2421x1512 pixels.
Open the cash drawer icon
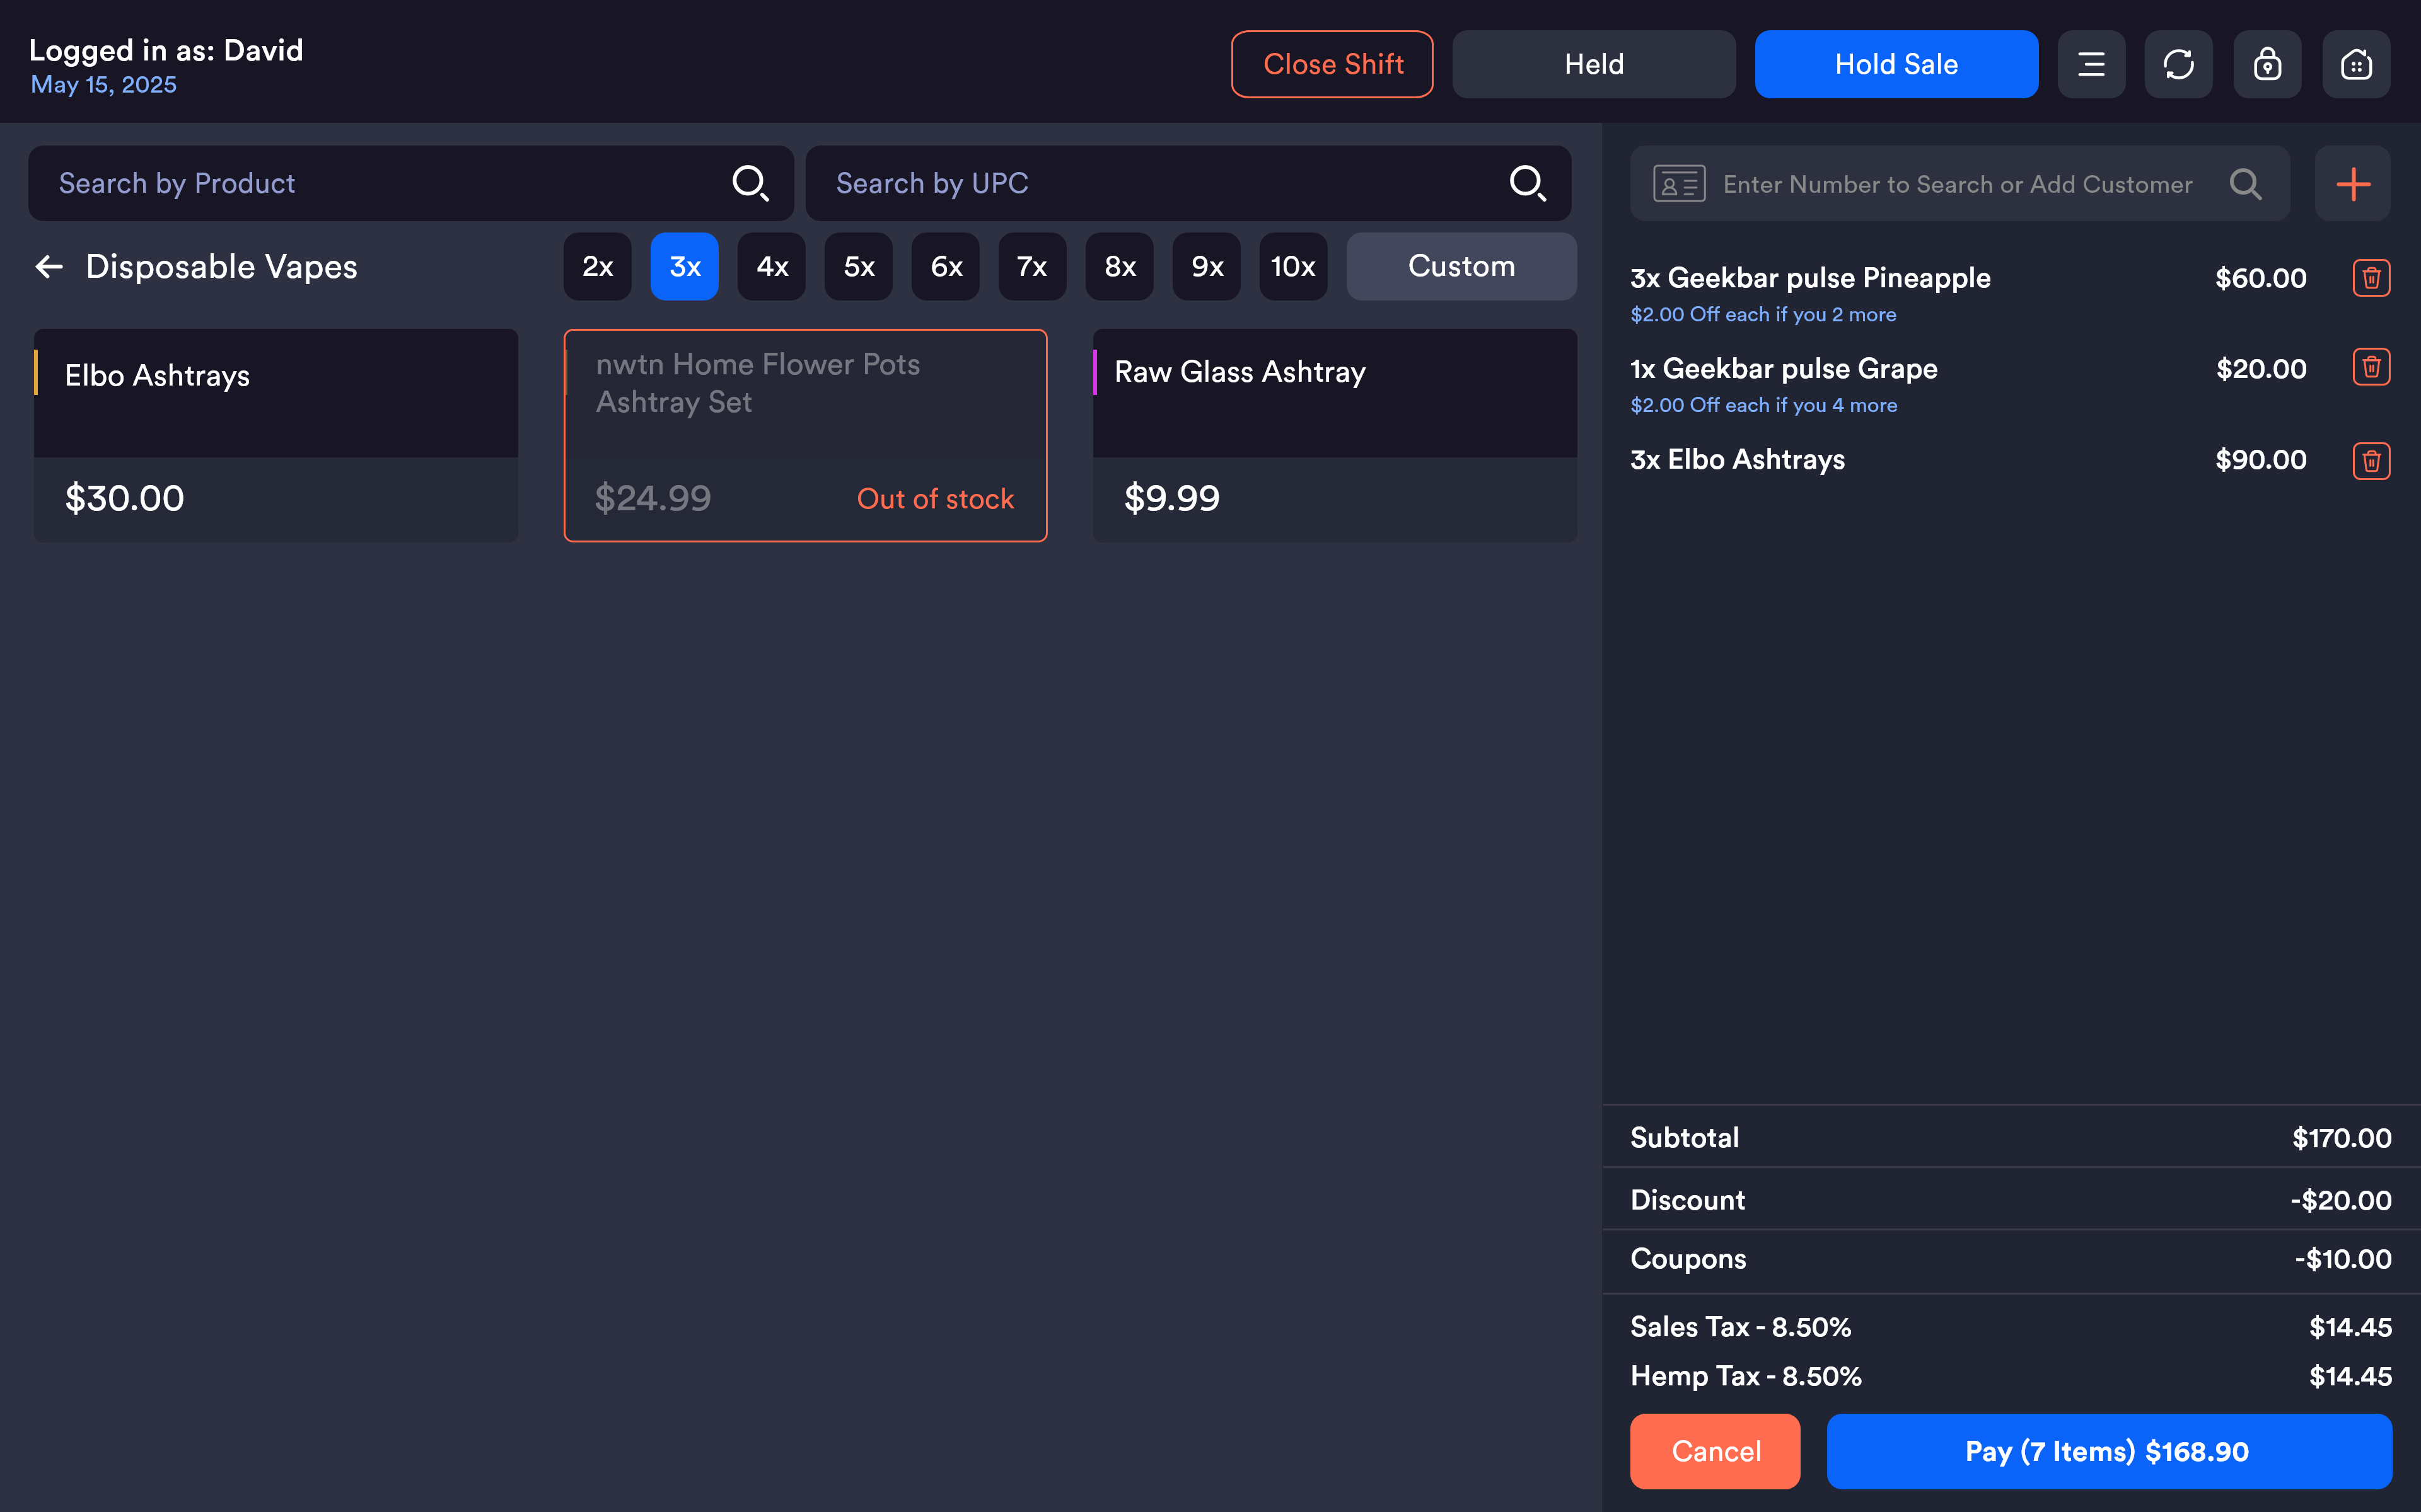tap(2356, 64)
